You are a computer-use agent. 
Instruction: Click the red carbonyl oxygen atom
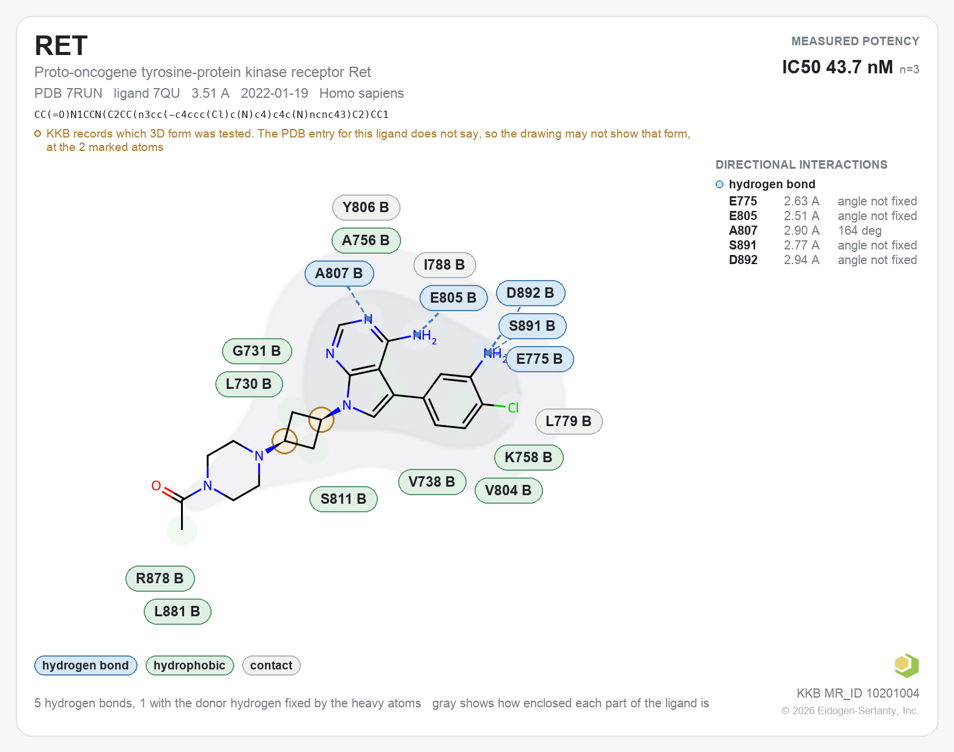pos(156,486)
